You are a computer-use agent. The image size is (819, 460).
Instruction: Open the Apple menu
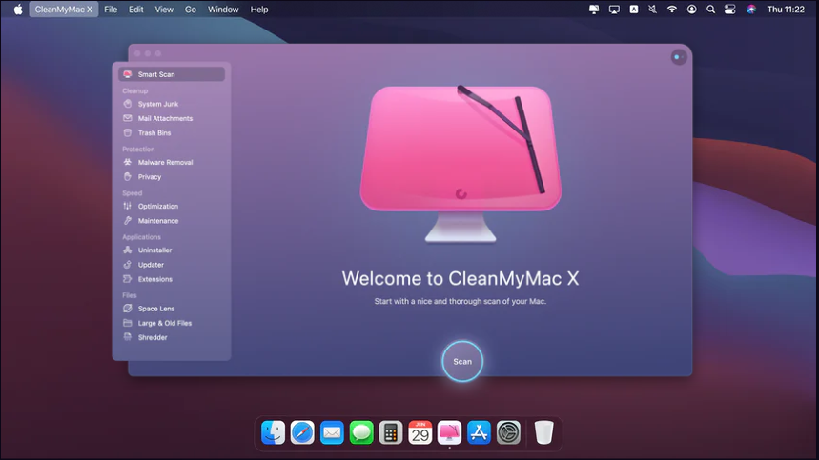(x=18, y=10)
